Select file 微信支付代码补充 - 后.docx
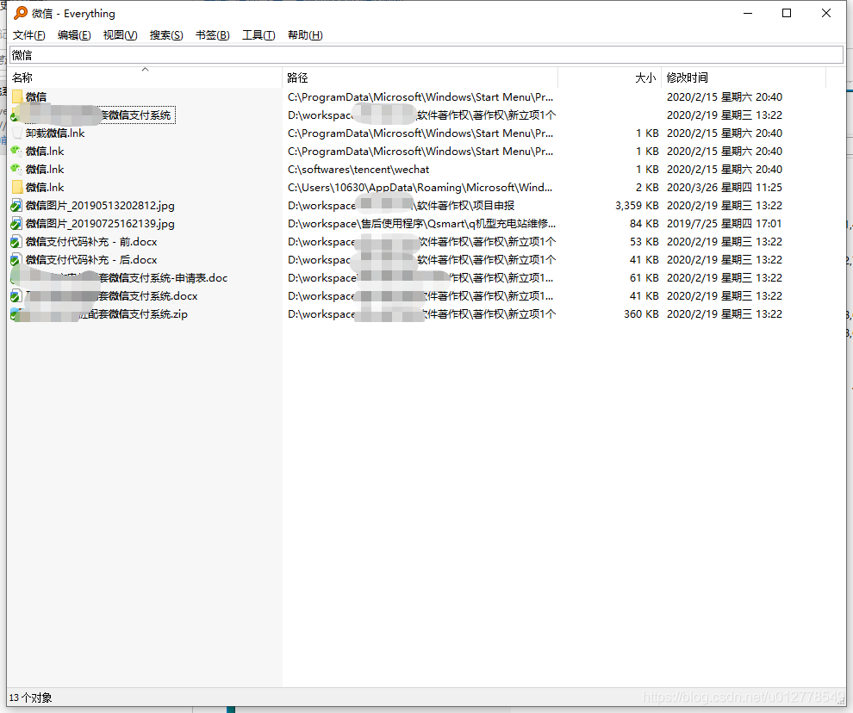 91,260
